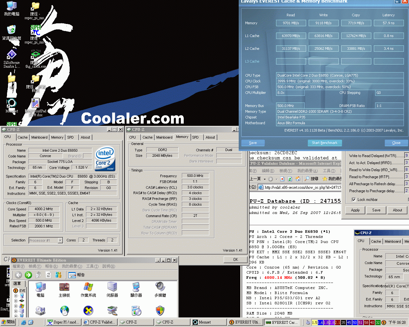The width and height of the screenshot is (409, 327).
Task: Launch SiSoftware Sandra desktop shortcut
Action: click(x=12, y=59)
